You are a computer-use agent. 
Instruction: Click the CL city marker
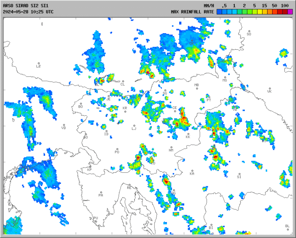coord(123,81)
